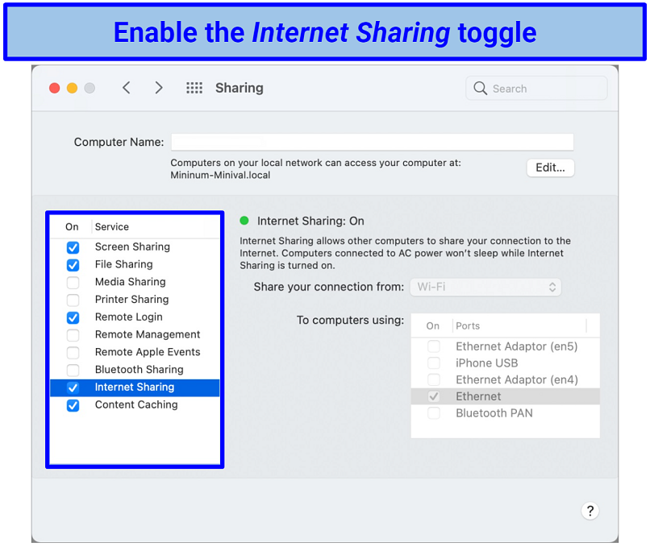This screenshot has width=650, height=547.
Task: Select Remote Apple Events service row
Action: pyautogui.click(x=135, y=352)
